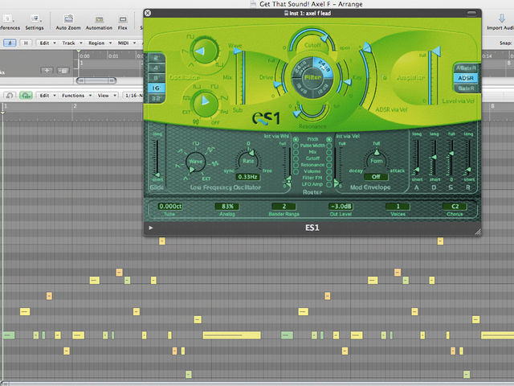Click the Mod Envelope Form knob
The height and width of the screenshot is (386, 514).
[377, 160]
